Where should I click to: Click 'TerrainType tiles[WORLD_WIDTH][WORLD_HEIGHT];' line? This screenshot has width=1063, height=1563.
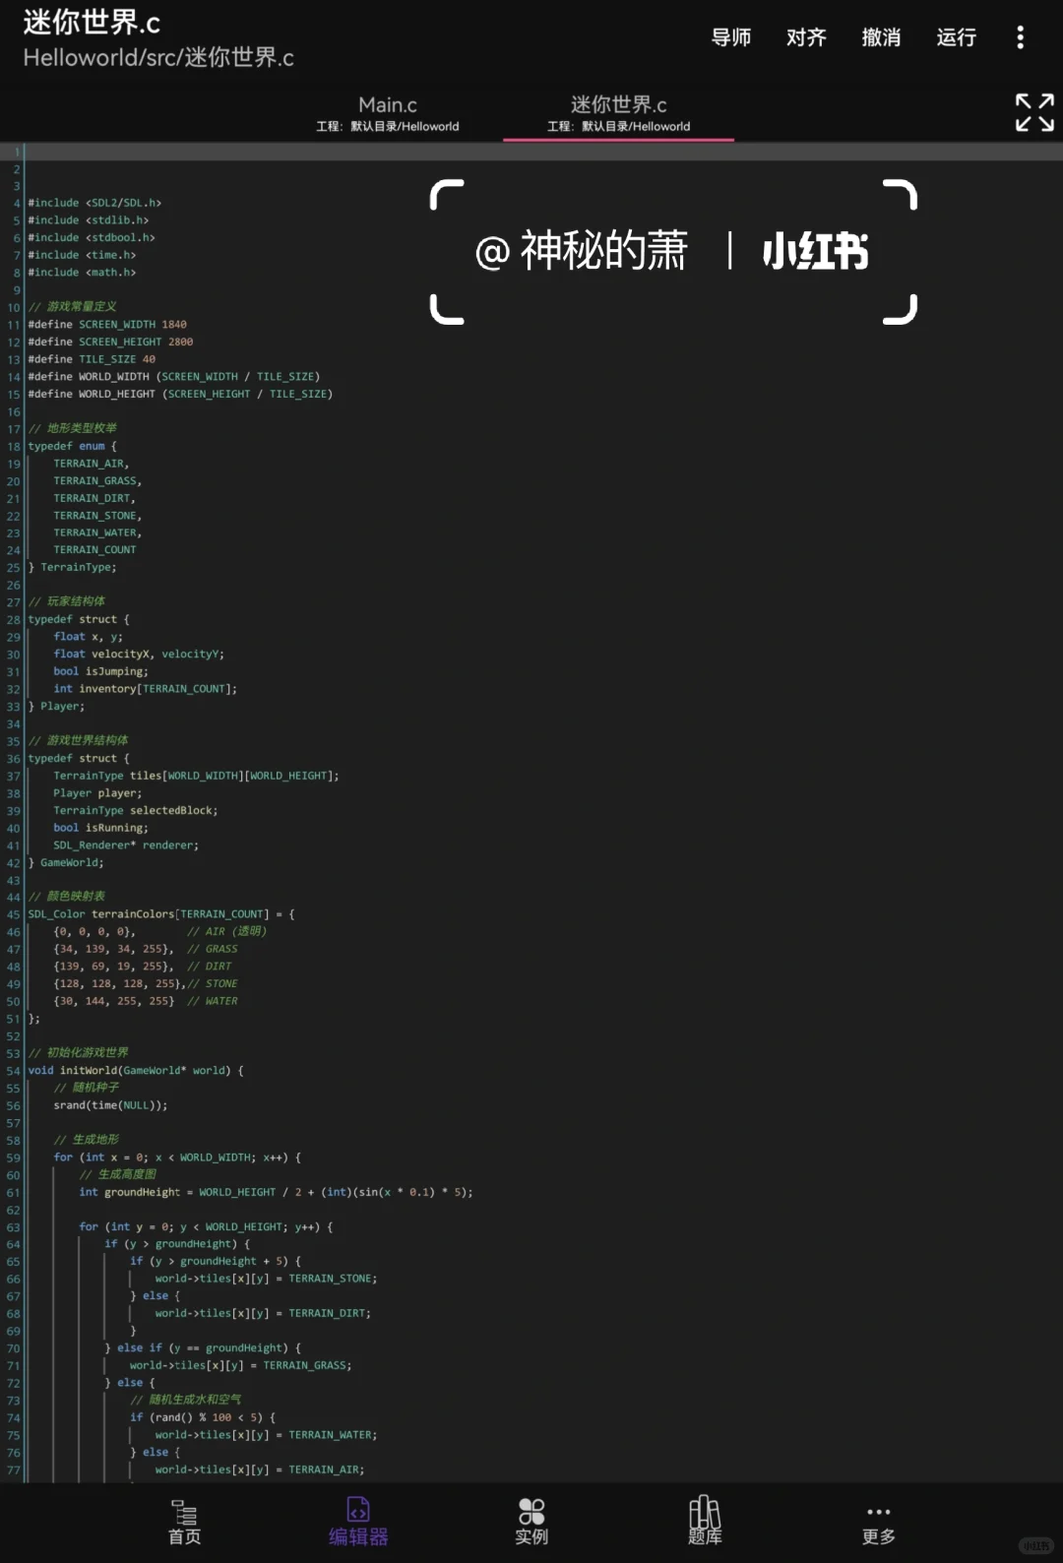[196, 776]
